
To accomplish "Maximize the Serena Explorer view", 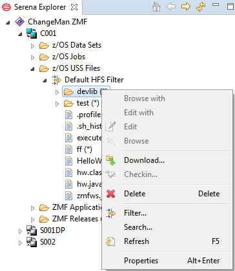I will pos(230,6).
